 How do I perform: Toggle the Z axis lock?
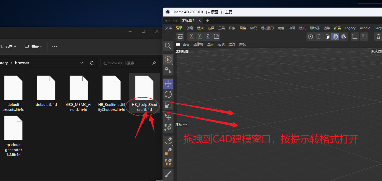(208, 36)
